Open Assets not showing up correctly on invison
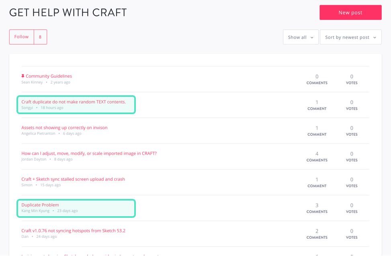This screenshot has height=256, width=391. [x=64, y=128]
